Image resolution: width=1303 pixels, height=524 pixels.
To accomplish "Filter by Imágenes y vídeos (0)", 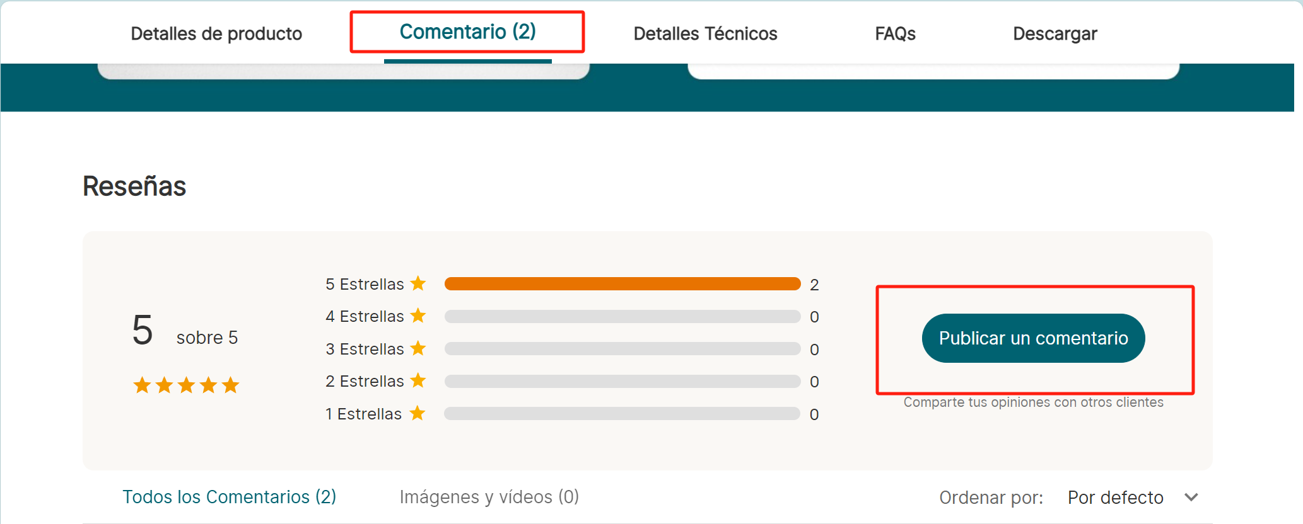I will click(x=489, y=497).
